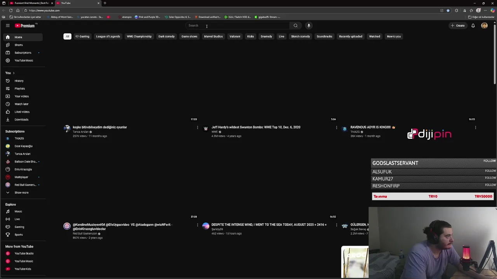Select the WWE Championship chip
The image size is (497, 279).
point(139,36)
